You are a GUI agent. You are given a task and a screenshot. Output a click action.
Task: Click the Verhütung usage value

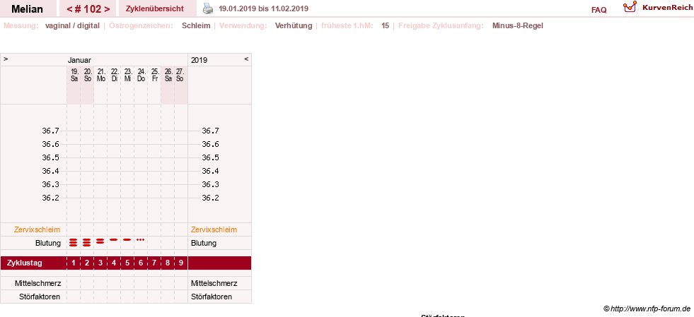294,25
